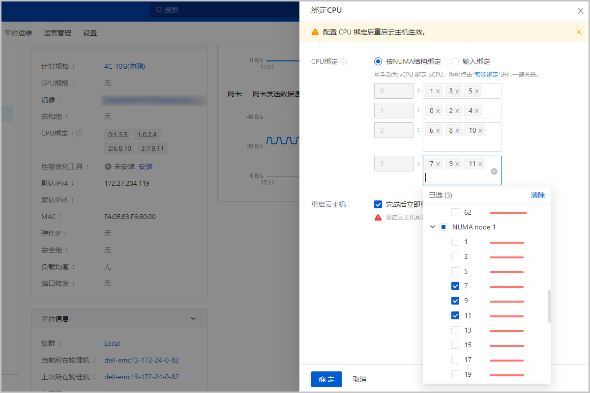Screen dimensions: 590x393
Task: Check pCPU 5 in NUMA node 1
Action: 455,271
